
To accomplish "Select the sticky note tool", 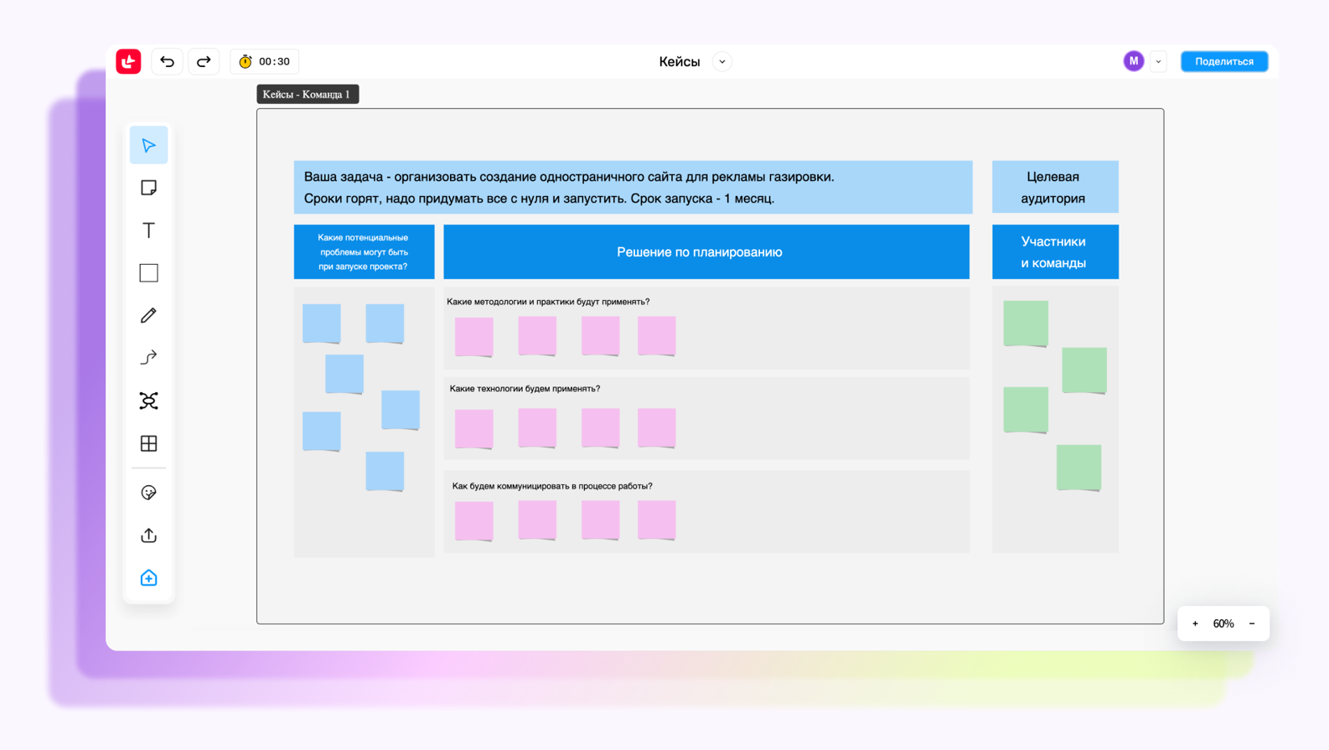I will [x=148, y=188].
